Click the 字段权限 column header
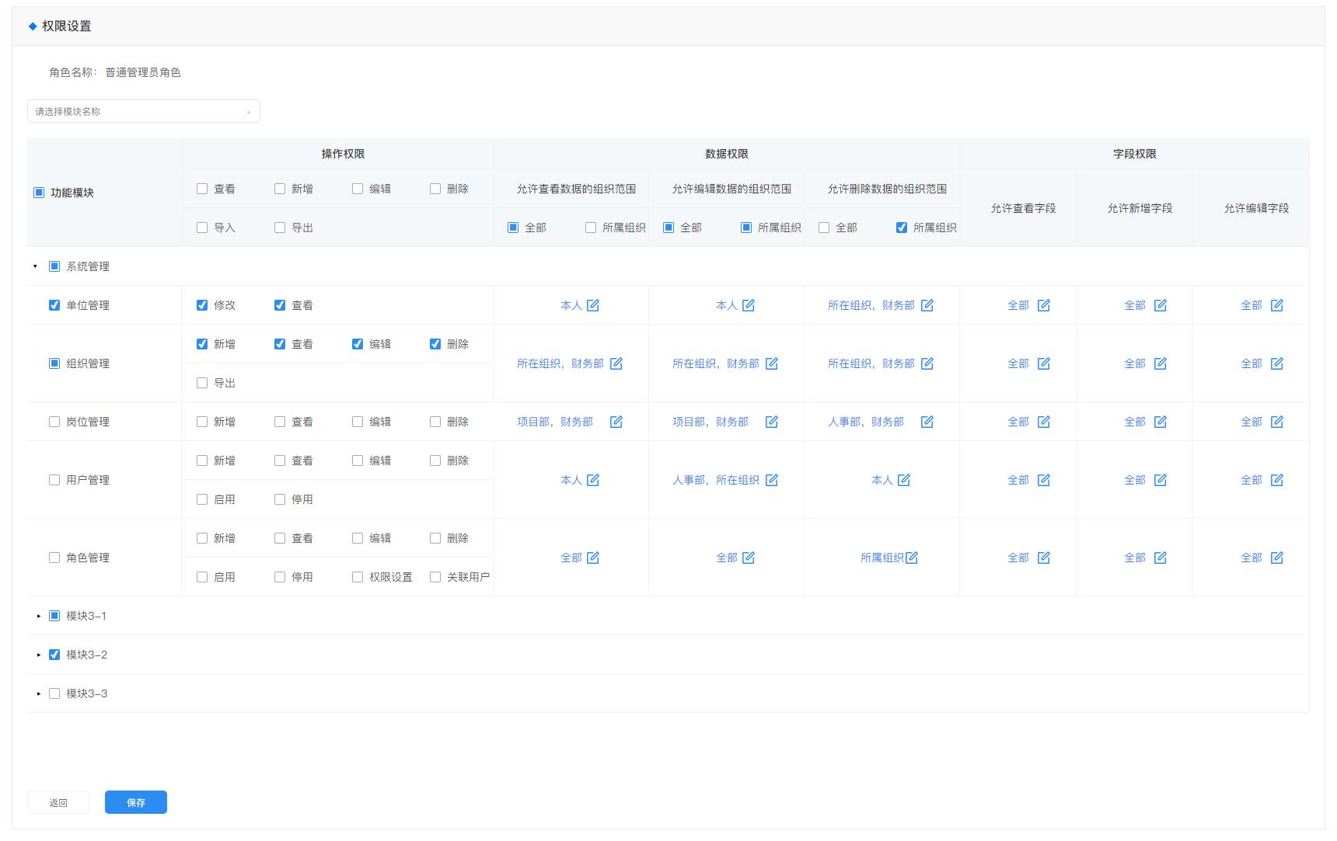 (1135, 154)
